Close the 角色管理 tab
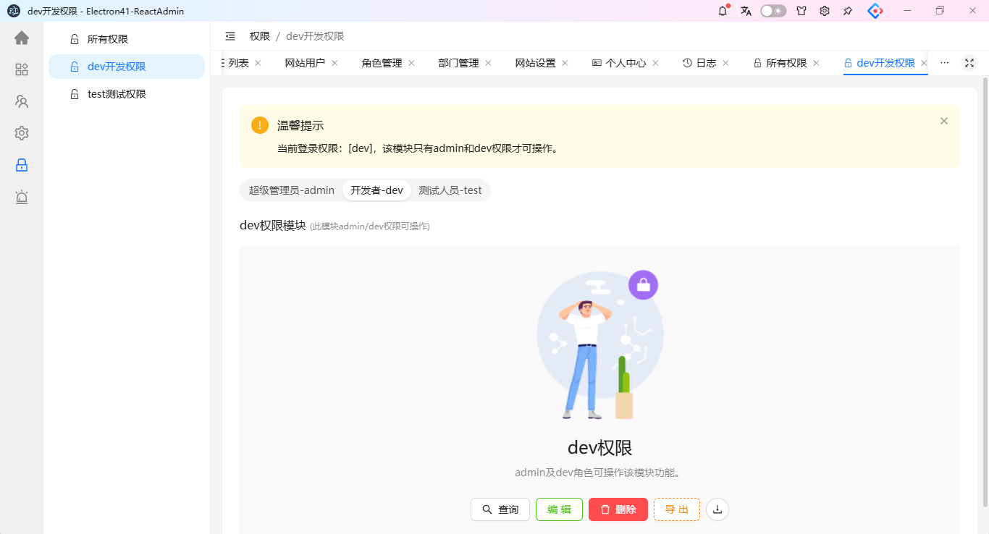This screenshot has width=989, height=534. click(411, 63)
